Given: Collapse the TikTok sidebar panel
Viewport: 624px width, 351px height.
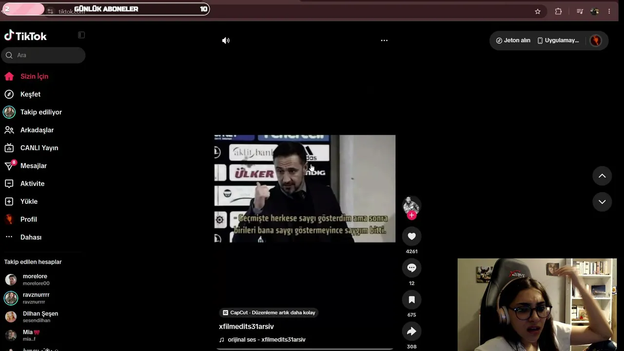Looking at the screenshot, I should [81, 35].
